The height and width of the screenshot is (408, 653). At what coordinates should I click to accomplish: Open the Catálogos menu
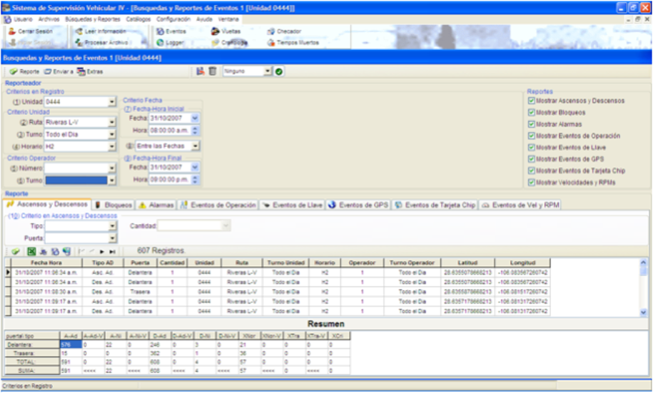coord(138,19)
